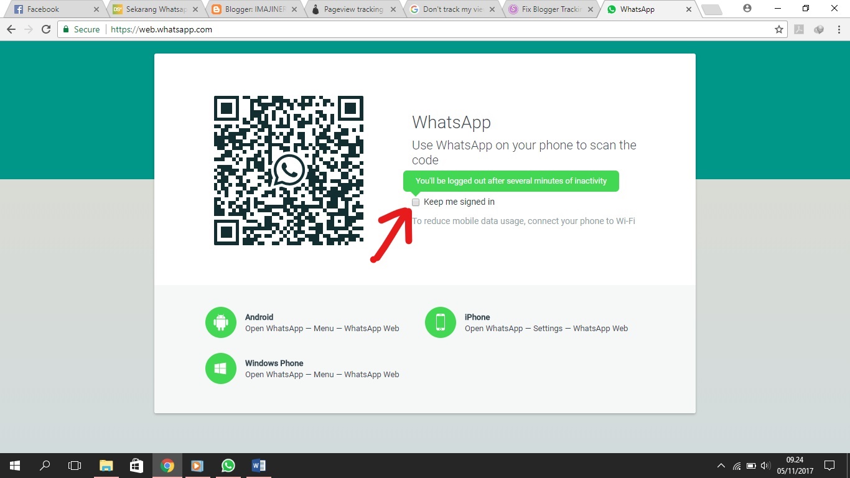Bookmark this page with the star icon

(x=778, y=29)
